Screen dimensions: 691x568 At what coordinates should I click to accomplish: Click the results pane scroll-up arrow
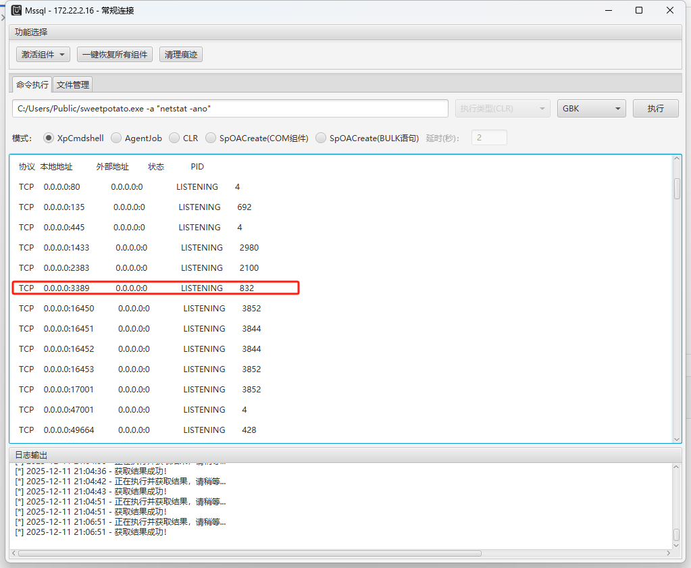click(676, 159)
